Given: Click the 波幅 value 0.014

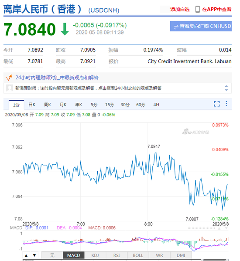Looking at the screenshot, I should tap(225, 50).
